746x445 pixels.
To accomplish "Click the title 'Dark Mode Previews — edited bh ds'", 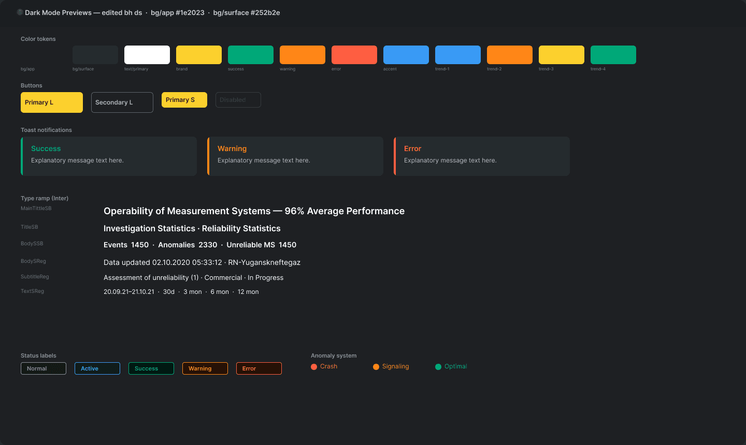I will click(x=83, y=12).
